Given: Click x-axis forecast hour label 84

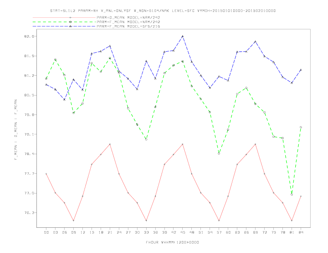Looking at the screenshot, I should coord(301,232).
